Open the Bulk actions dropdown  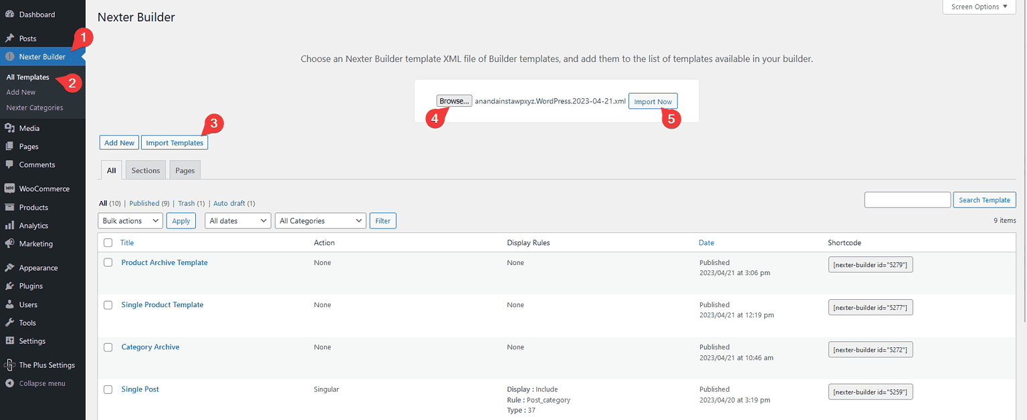(x=130, y=220)
